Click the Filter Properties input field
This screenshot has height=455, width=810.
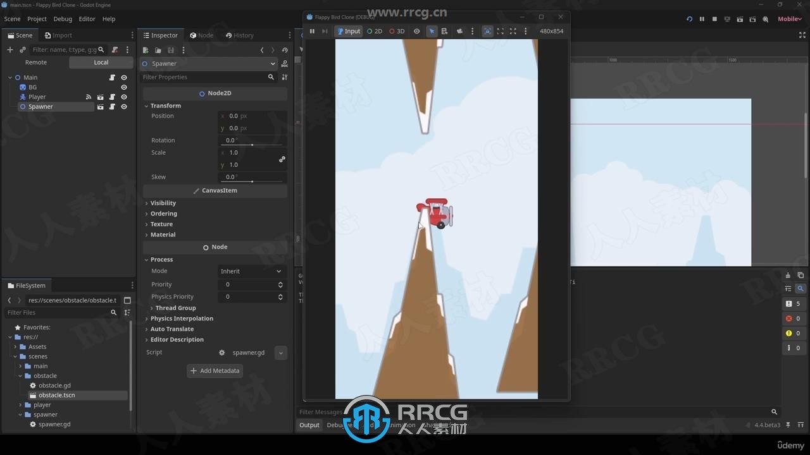click(x=209, y=77)
